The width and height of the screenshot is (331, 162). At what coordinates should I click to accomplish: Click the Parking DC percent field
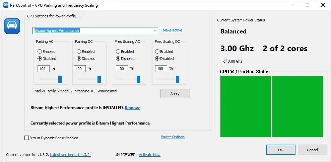pos(80,69)
